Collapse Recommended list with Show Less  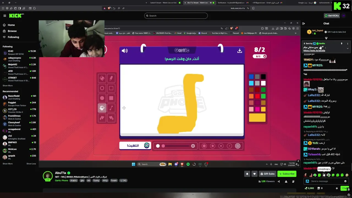point(31,164)
